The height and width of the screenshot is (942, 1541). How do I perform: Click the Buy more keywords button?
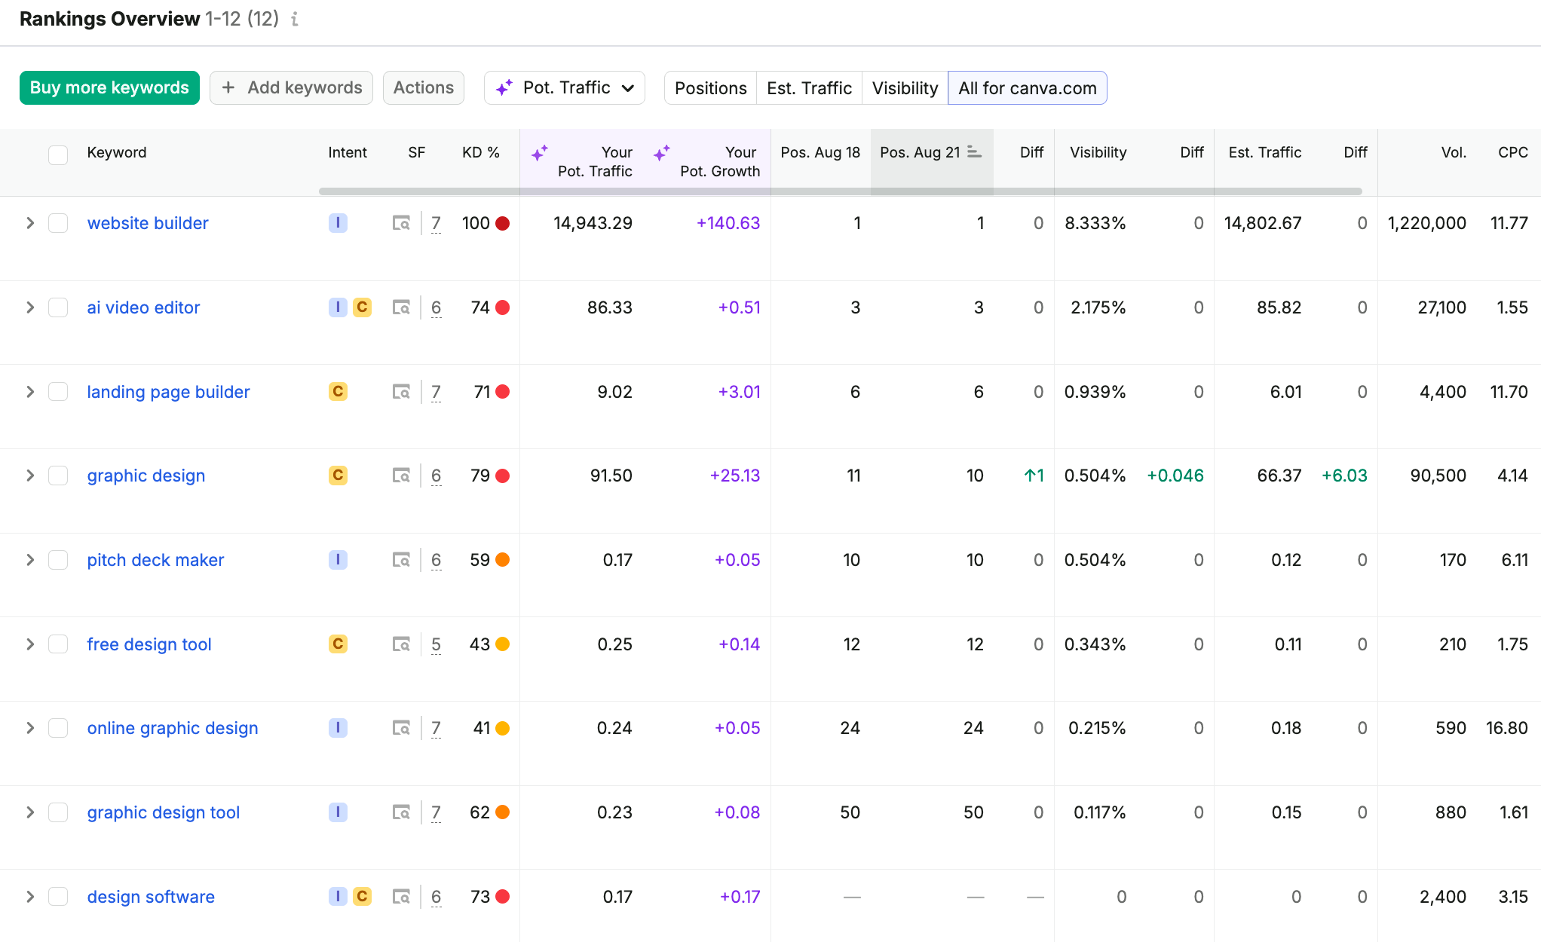(x=109, y=88)
